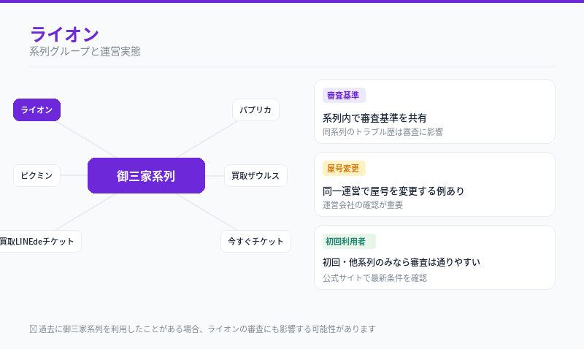The image size is (584, 349).
Task: Click the boxed icon before the footer note
Action: (x=33, y=329)
